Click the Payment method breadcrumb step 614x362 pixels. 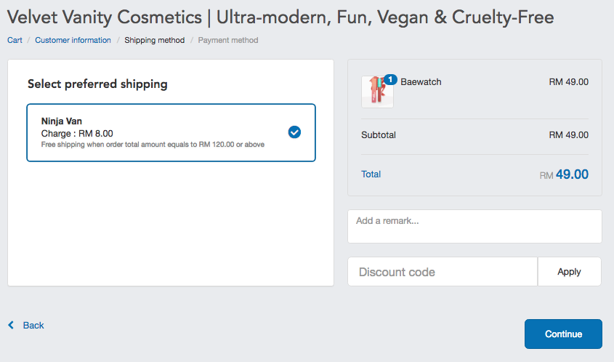pyautogui.click(x=228, y=40)
